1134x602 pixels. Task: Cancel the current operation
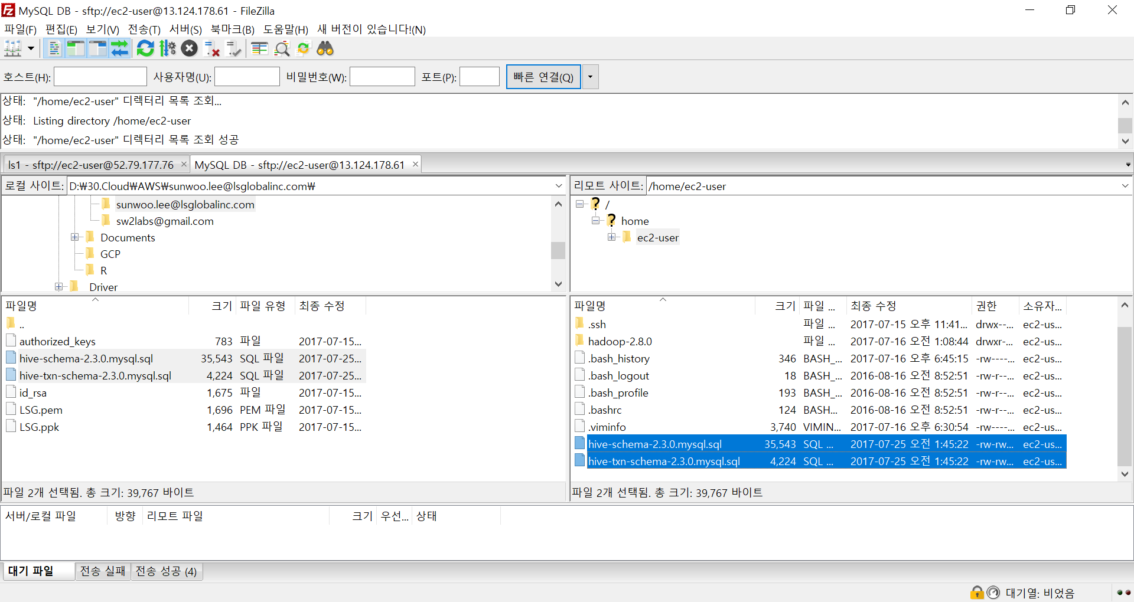[190, 48]
